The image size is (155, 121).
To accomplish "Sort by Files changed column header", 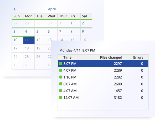I will click(x=111, y=58).
